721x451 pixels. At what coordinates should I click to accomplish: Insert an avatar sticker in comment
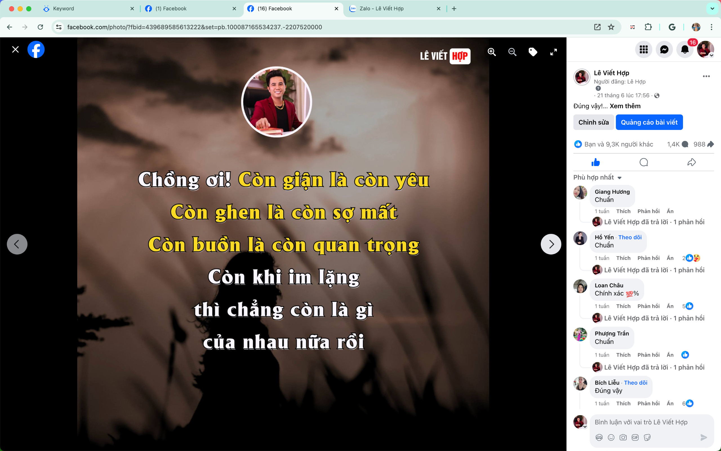[x=599, y=437]
